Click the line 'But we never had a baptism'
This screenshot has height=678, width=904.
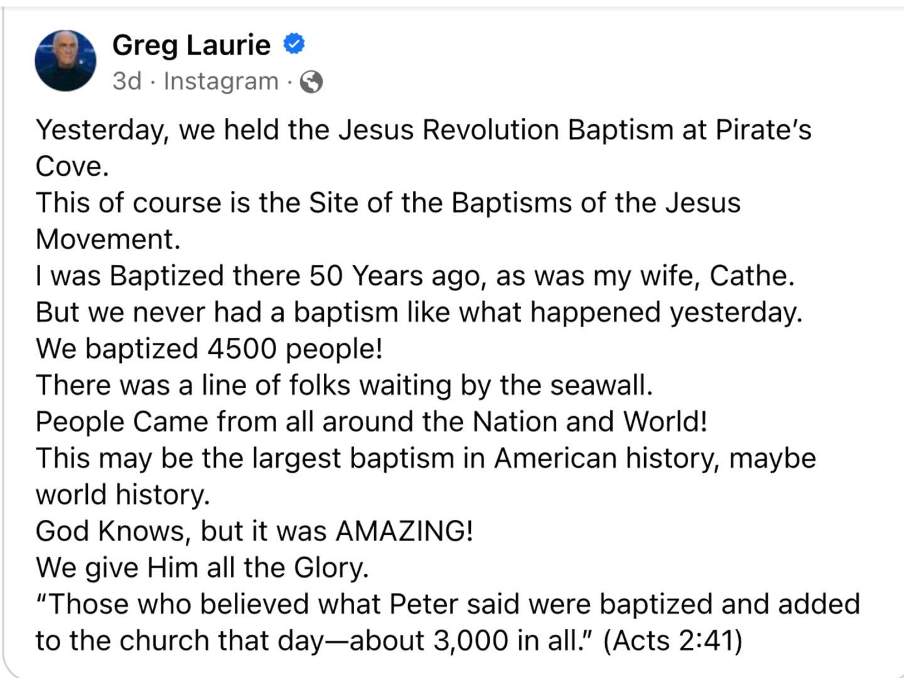coord(419,313)
